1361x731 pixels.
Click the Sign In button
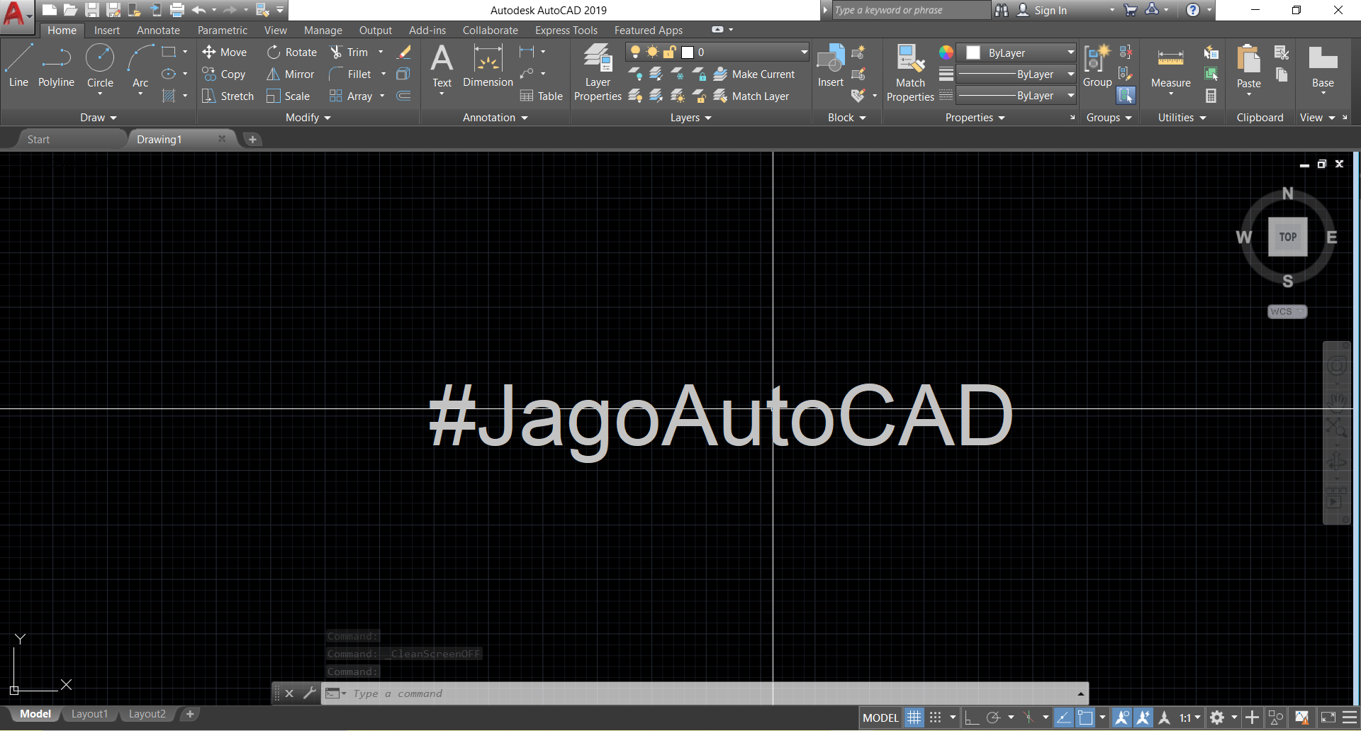tap(1042, 10)
